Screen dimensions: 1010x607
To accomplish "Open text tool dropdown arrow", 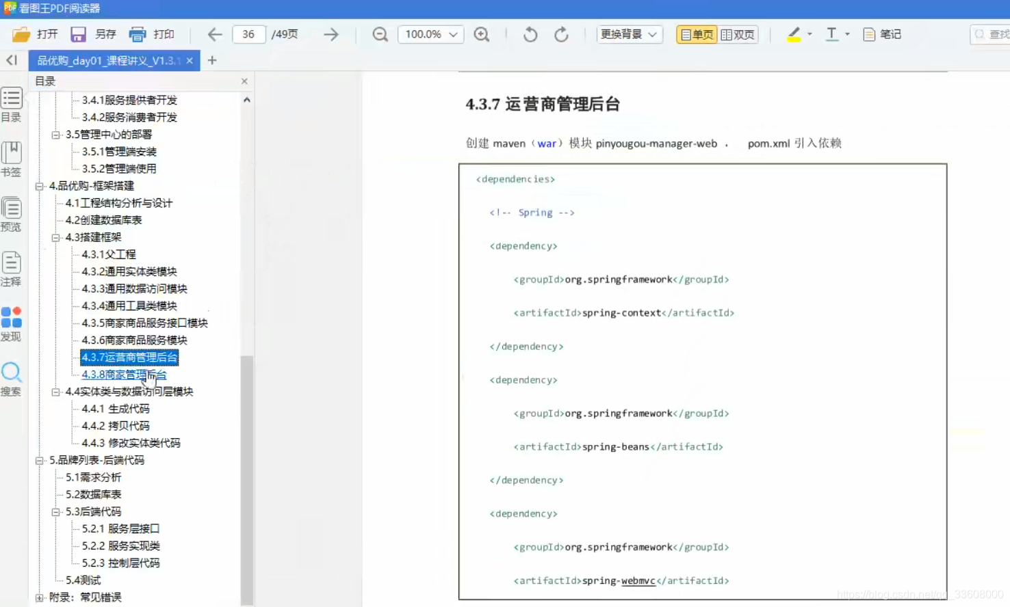I will tap(847, 34).
